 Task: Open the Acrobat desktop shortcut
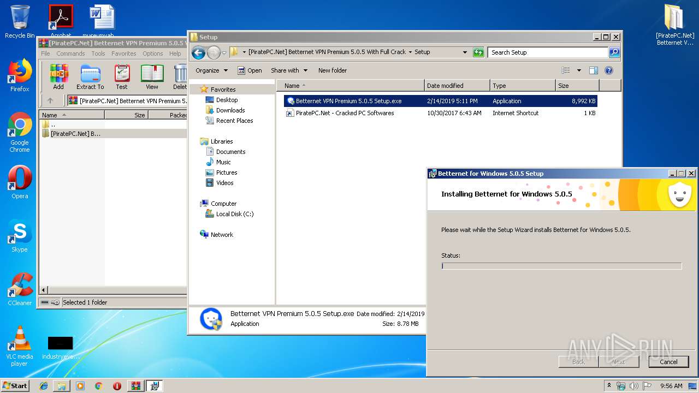click(61, 21)
